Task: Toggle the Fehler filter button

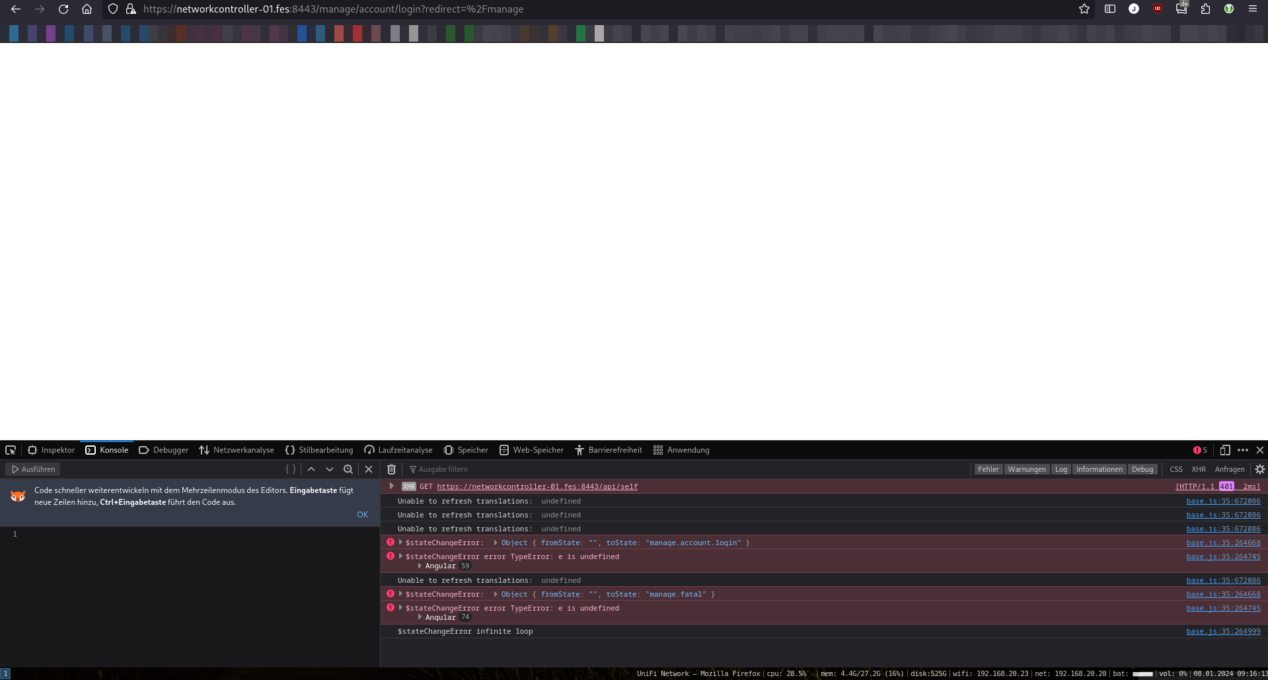Action: (x=988, y=469)
